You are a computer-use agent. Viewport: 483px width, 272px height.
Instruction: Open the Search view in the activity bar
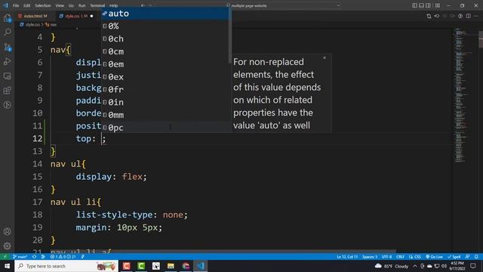click(7, 32)
